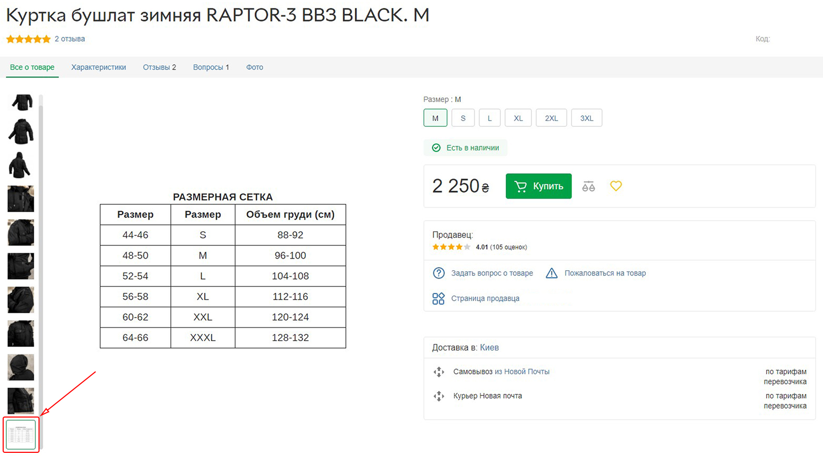Click the question mark icon beside Задать вопрос
Viewport: 823px width, 456px height.
pos(439,273)
